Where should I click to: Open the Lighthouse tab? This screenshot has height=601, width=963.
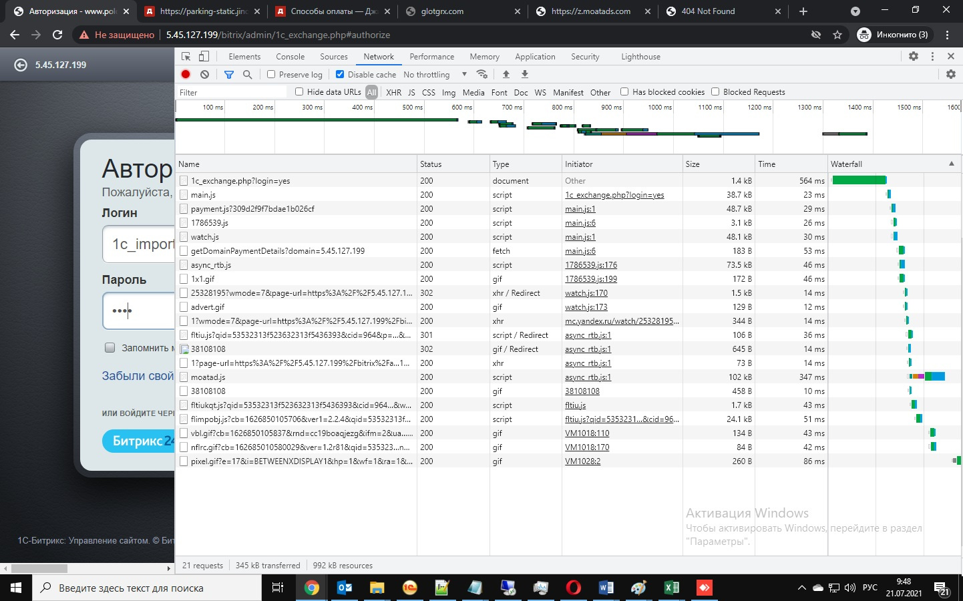(x=640, y=57)
